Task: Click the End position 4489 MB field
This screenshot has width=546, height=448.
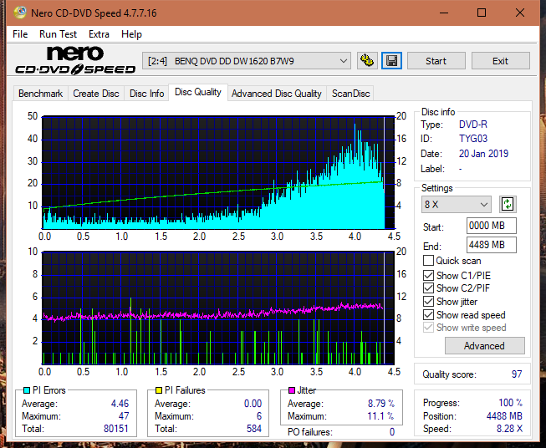Action: (x=491, y=245)
